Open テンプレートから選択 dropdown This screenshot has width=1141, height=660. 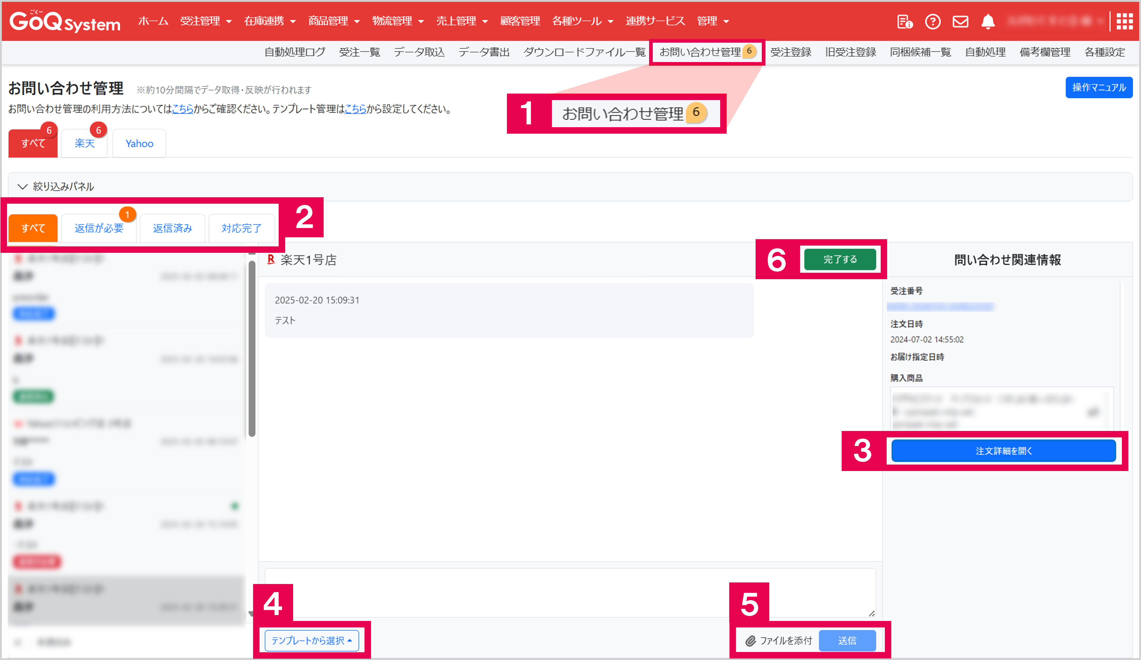coord(311,641)
